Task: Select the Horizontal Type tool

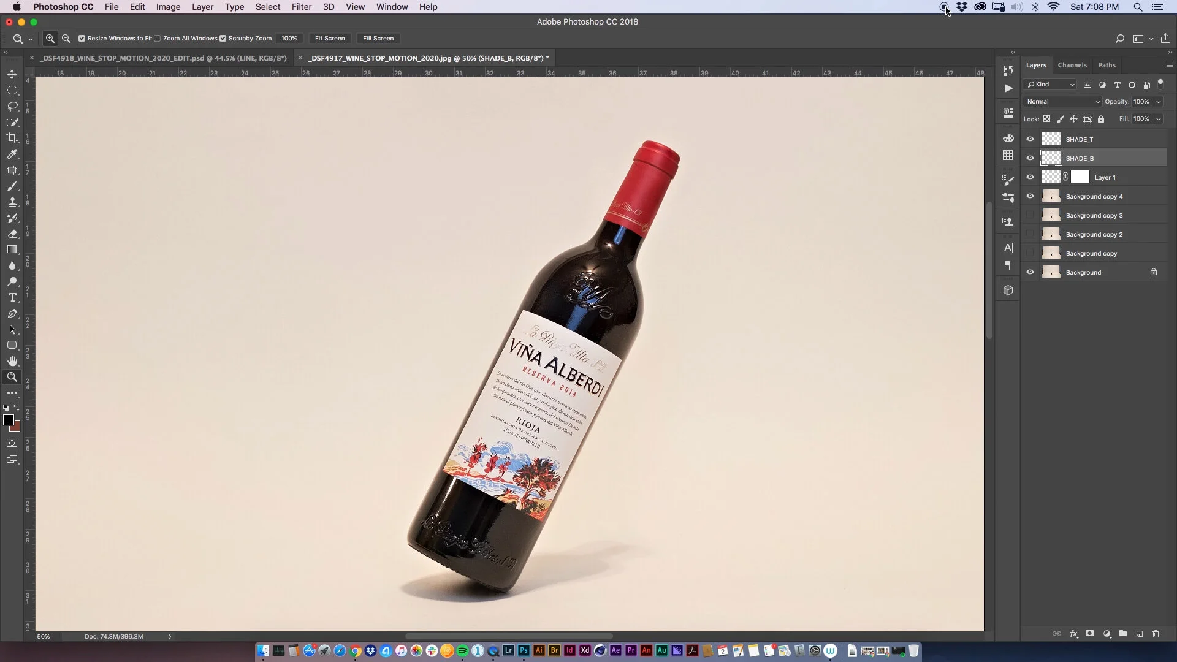Action: (x=12, y=297)
